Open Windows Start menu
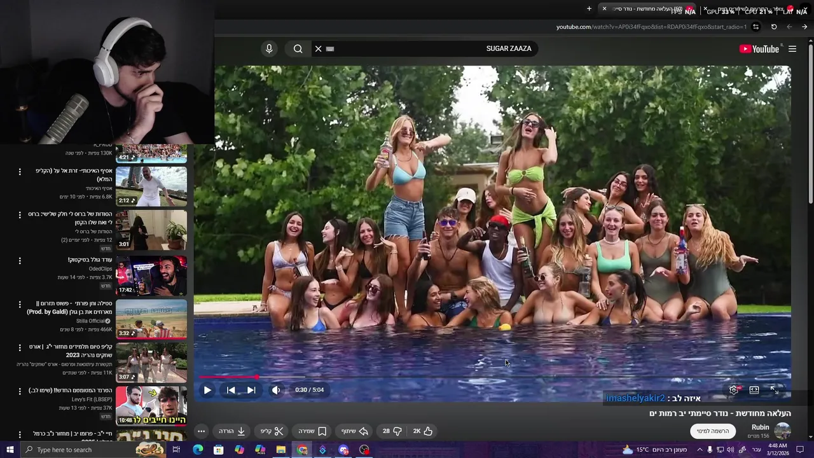This screenshot has width=814, height=458. coord(10,450)
